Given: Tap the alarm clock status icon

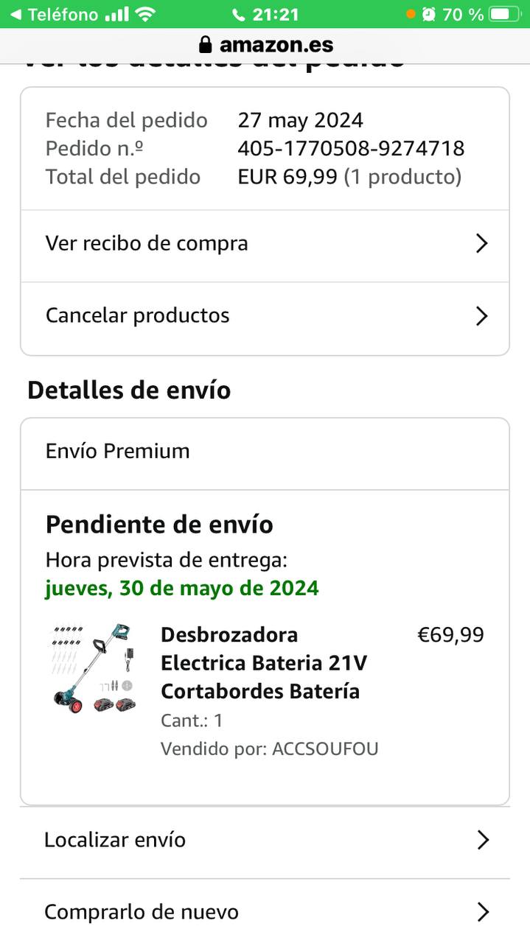Looking at the screenshot, I should 429,14.
